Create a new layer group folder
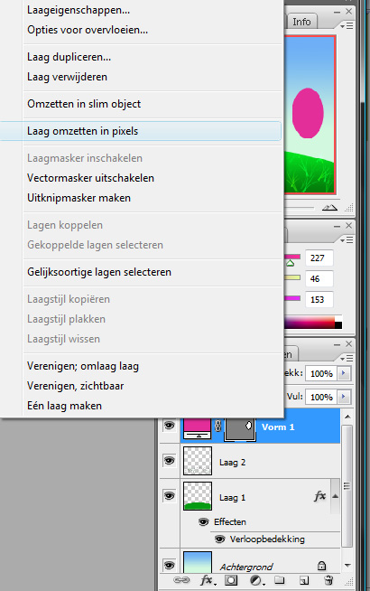370x591 pixels. 279,580
